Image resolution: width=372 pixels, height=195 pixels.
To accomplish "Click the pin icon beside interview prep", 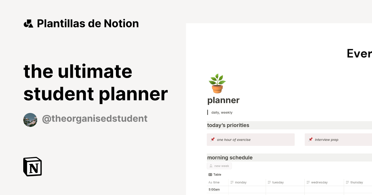I will (310, 139).
